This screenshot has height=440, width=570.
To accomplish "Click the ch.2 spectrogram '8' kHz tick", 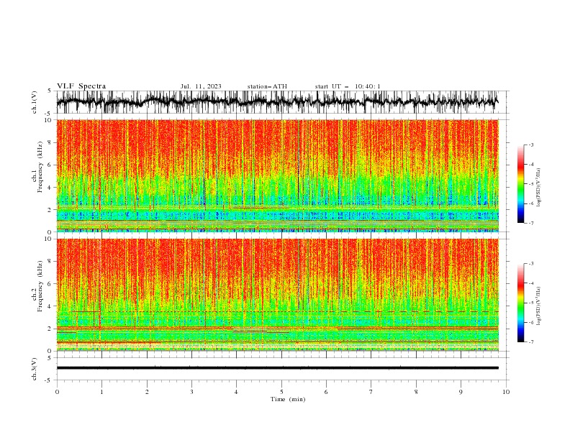I will (51, 261).
